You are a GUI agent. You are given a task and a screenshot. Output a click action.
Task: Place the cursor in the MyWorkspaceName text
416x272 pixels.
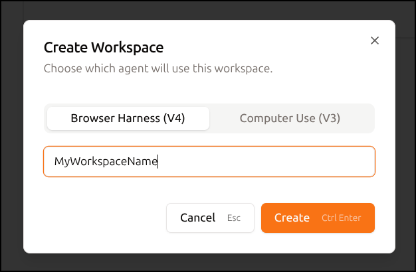[106, 162]
